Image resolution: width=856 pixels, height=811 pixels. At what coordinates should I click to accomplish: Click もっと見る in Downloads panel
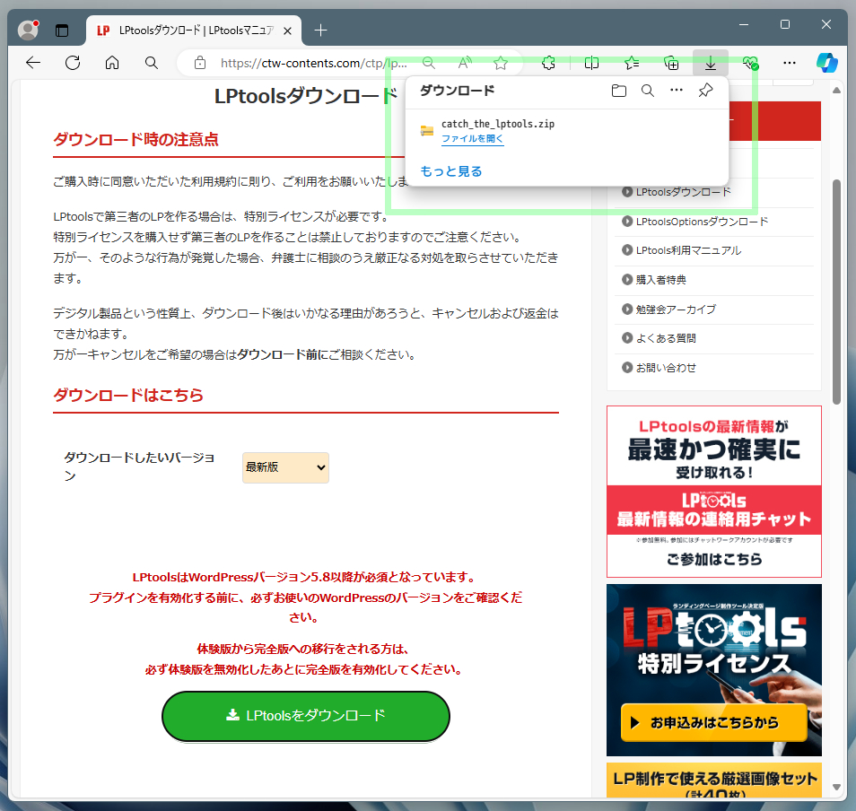click(x=451, y=171)
